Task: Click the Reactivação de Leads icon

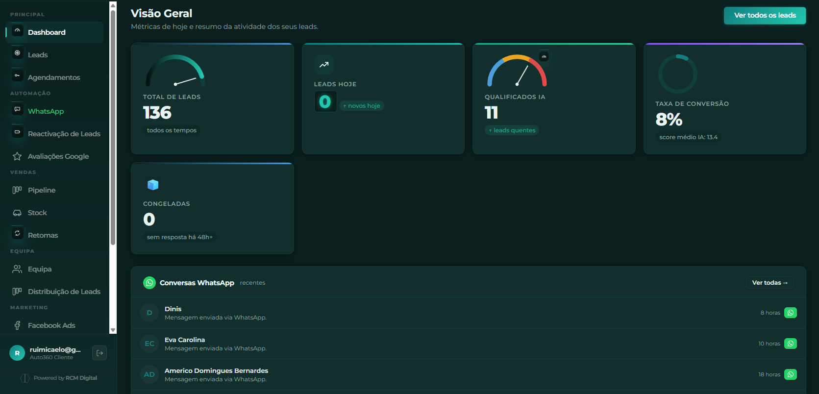Action: (x=18, y=132)
